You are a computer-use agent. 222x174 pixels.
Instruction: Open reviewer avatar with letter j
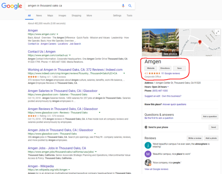(x=148, y=145)
